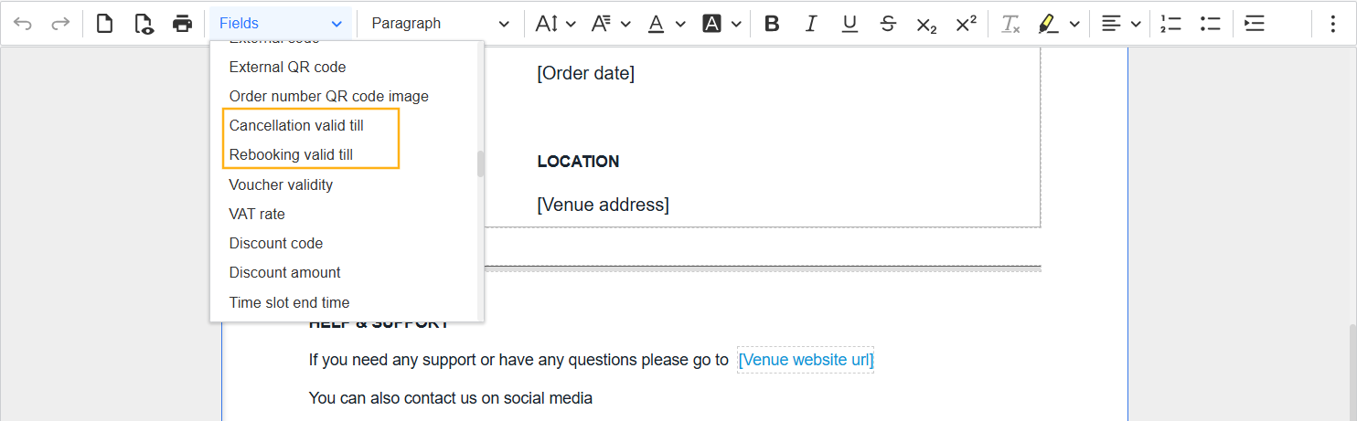This screenshot has height=421, width=1357.
Task: Insert a numbered list
Action: tap(1170, 24)
